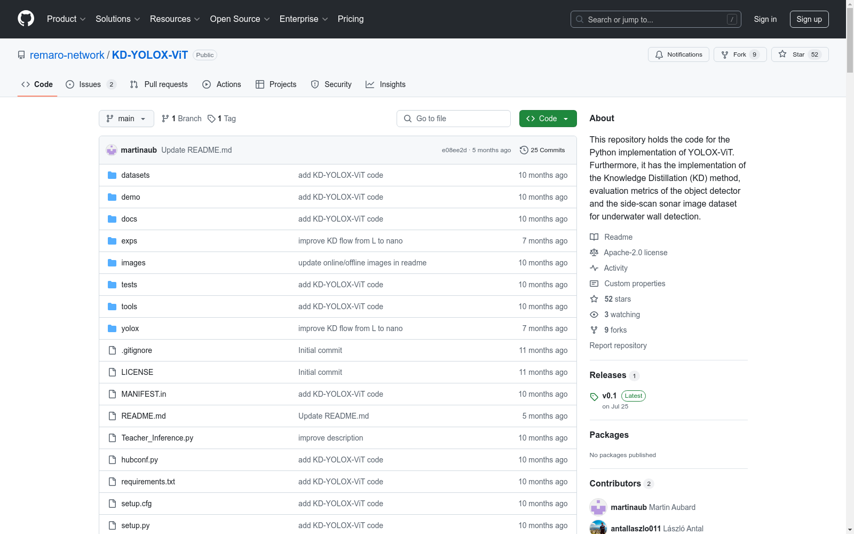Click the Notifications bell icon
The width and height of the screenshot is (854, 534).
[659, 54]
